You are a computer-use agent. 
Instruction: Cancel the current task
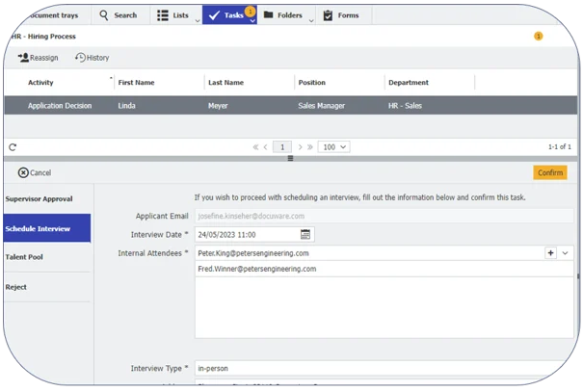click(x=35, y=173)
